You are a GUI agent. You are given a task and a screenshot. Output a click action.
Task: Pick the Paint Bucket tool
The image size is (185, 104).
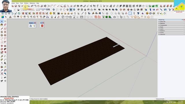(x=2, y=25)
